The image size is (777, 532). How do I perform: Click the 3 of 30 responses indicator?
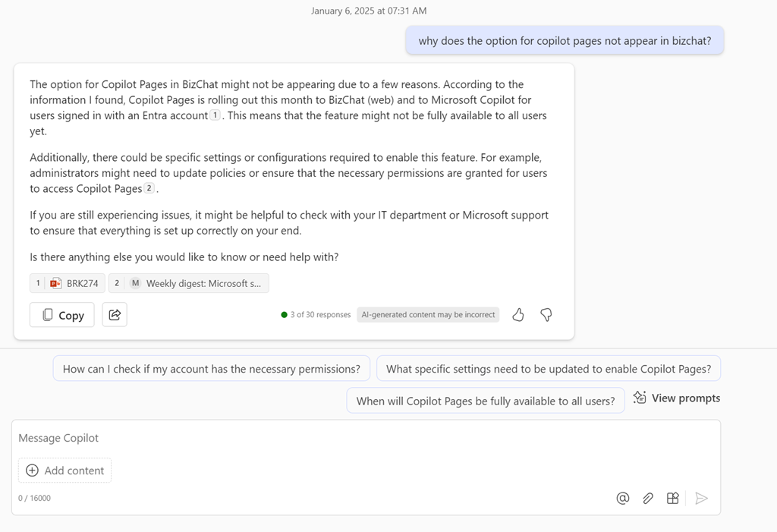coord(316,314)
